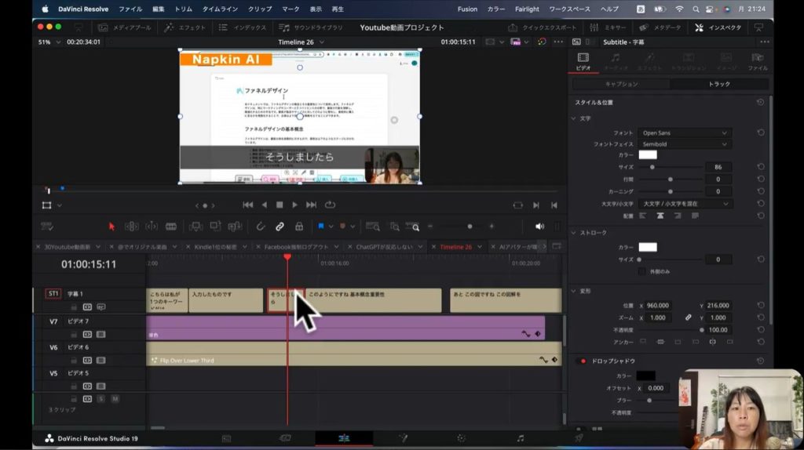Expand the フォントフェイス Semibold dropdown
The image size is (804, 450).
pyautogui.click(x=685, y=144)
